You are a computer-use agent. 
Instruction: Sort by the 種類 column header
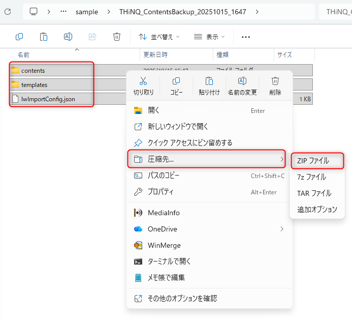222,54
